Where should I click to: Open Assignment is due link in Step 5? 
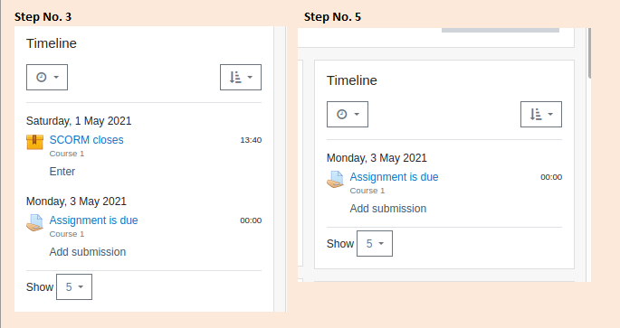click(x=395, y=177)
